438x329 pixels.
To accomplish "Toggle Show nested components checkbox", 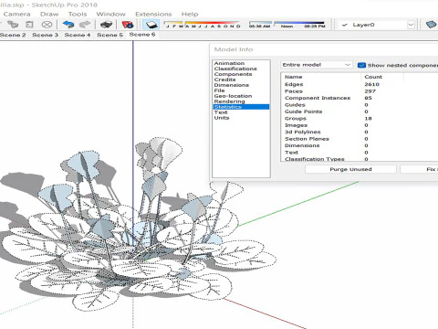I will click(361, 65).
